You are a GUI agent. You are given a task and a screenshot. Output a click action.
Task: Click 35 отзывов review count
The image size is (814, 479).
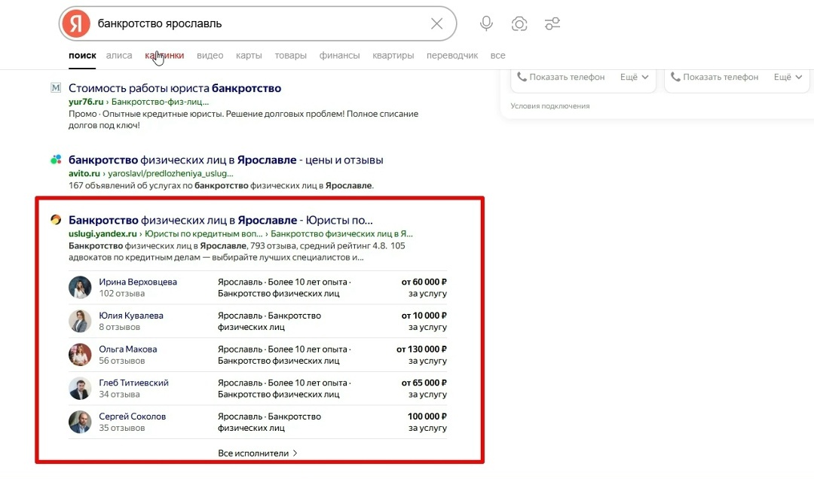point(122,428)
